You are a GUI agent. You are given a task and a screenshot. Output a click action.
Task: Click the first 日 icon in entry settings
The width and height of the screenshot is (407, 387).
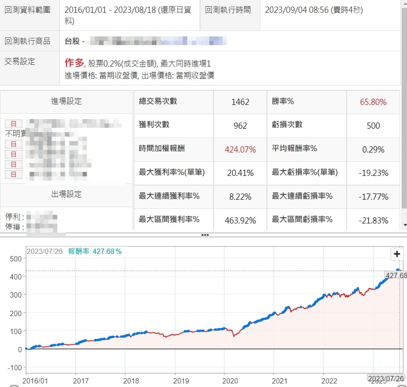pyautogui.click(x=14, y=124)
